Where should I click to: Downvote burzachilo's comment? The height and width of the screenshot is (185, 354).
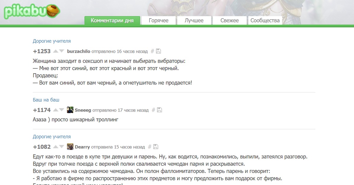62,51
